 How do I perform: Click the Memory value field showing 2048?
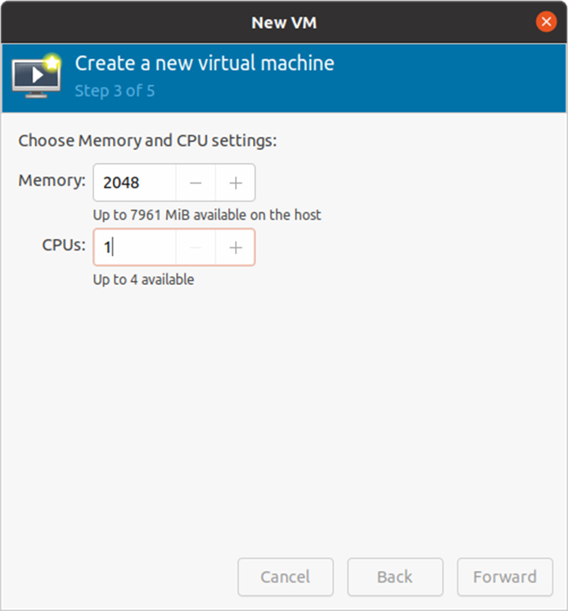(x=135, y=183)
